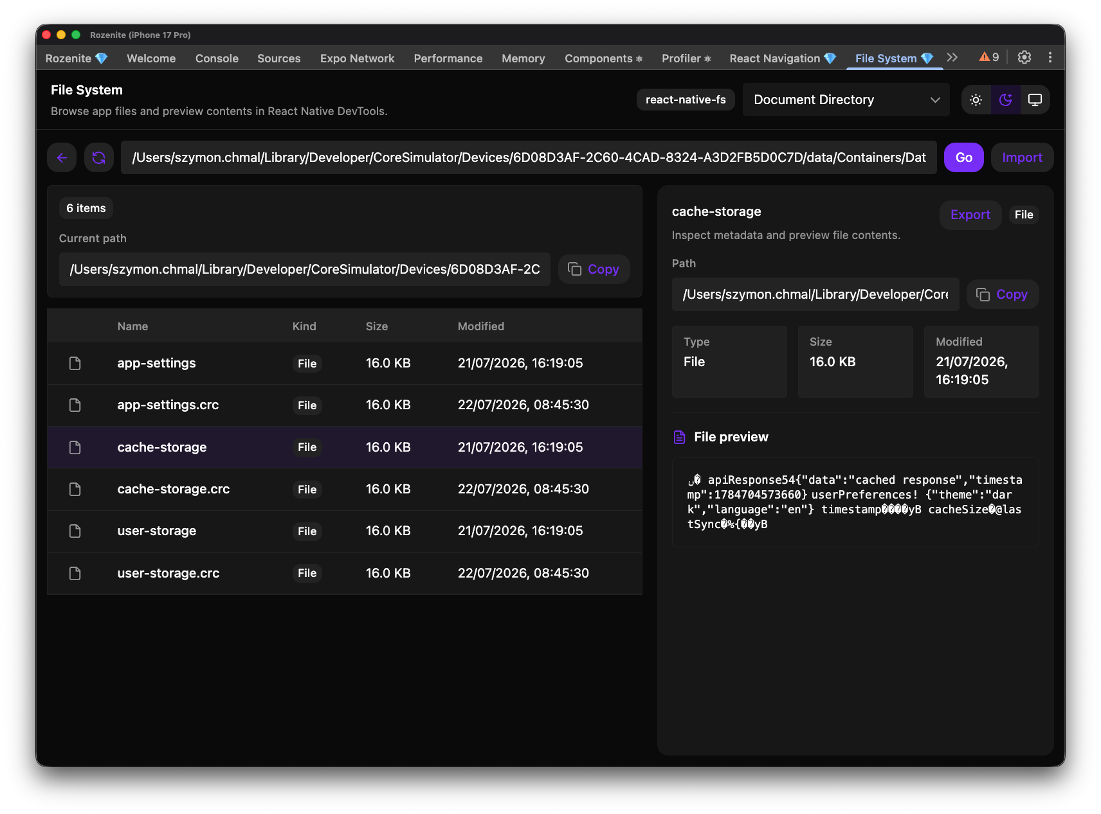Screen dimensions: 1101x814
Task: Open the Memory tab
Action: pyautogui.click(x=523, y=58)
